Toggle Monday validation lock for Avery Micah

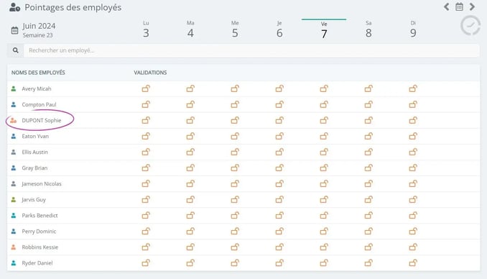(146, 88)
